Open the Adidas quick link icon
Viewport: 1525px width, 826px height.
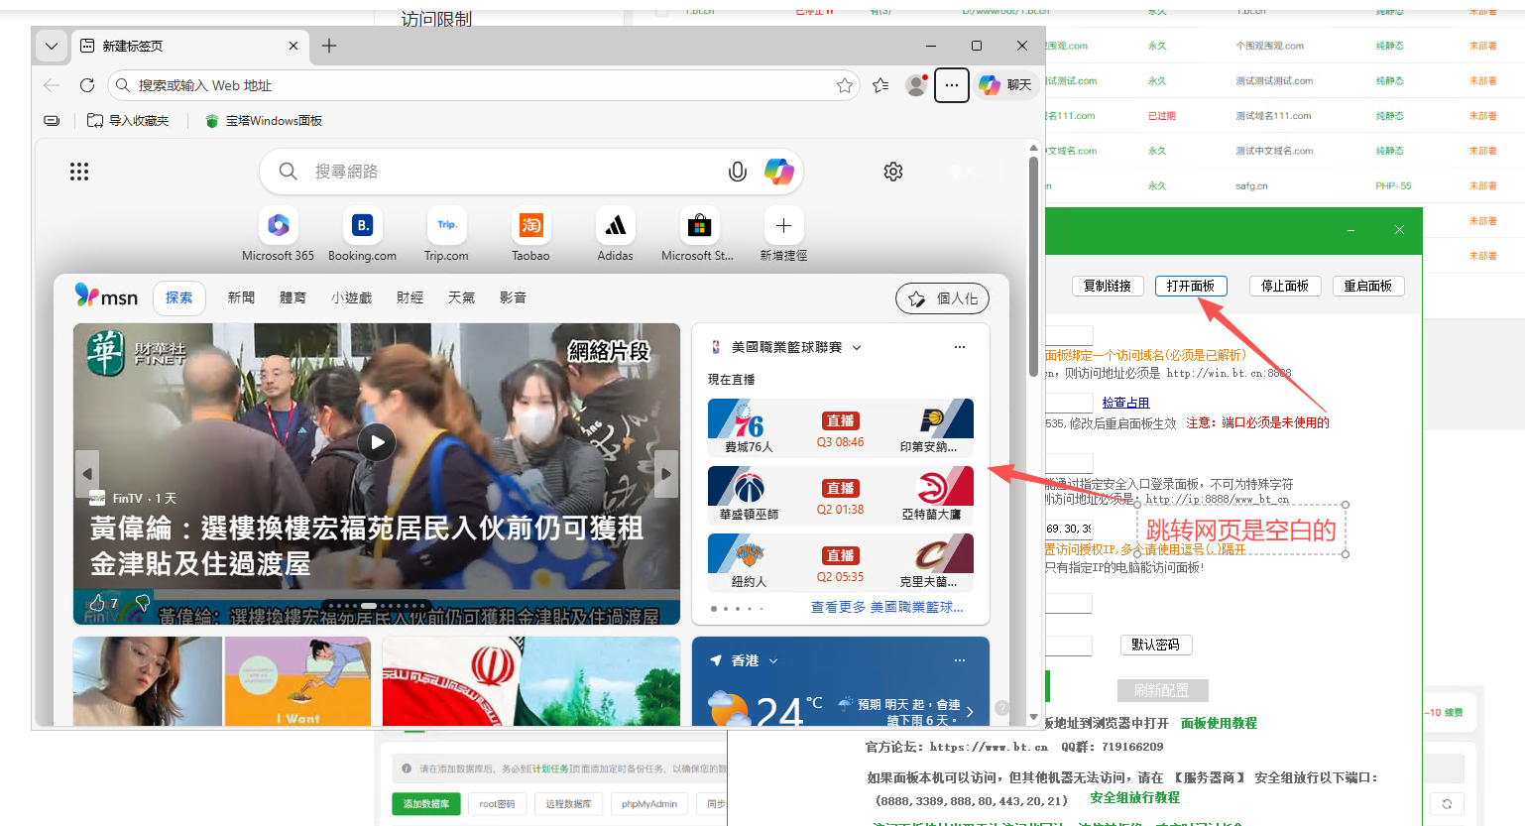point(615,225)
